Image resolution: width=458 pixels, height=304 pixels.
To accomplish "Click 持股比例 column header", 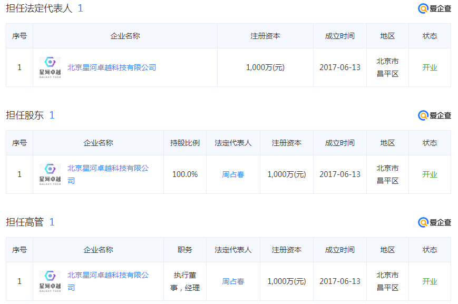I will click(185, 143).
